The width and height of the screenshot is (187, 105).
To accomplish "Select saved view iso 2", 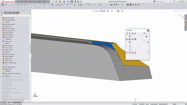I will (x=130, y=48).
